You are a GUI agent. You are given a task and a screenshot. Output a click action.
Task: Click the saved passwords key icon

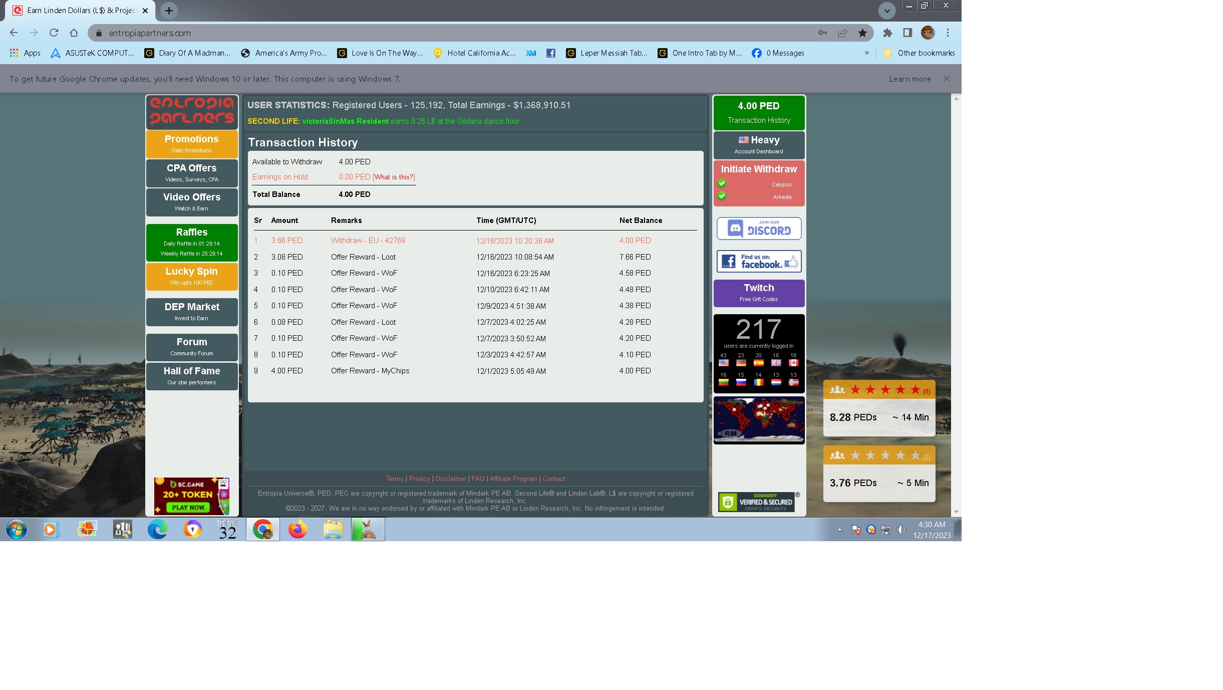pos(822,33)
